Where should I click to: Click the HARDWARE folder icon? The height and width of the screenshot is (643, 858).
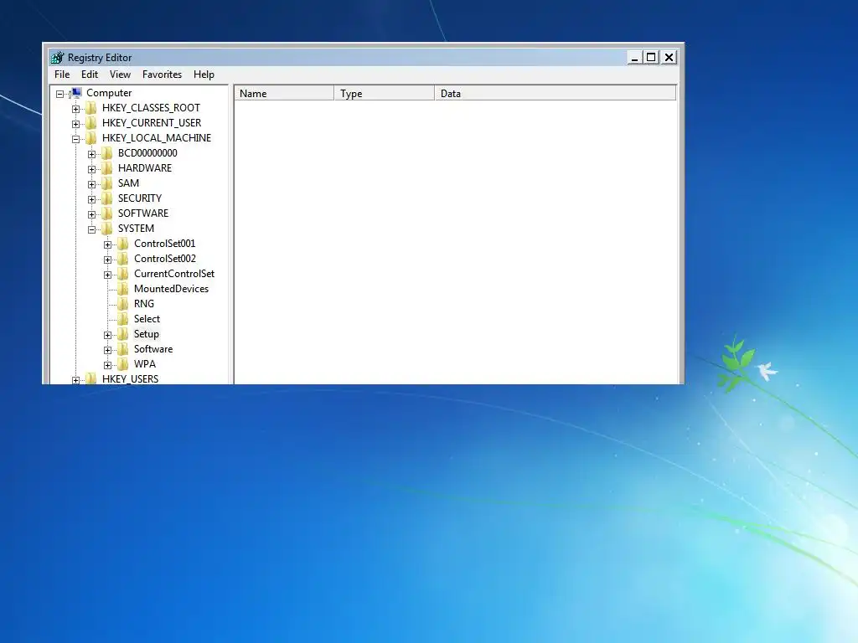pyautogui.click(x=107, y=167)
